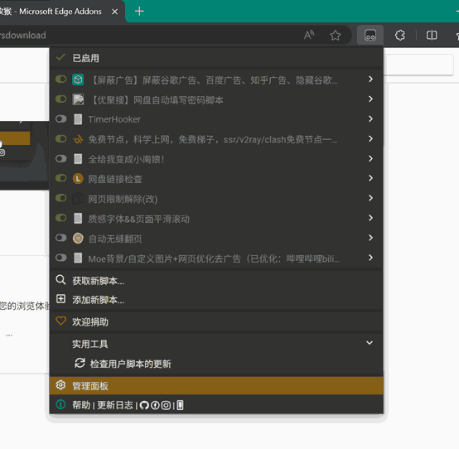Collapse the 实用工具 section chevron

point(370,343)
